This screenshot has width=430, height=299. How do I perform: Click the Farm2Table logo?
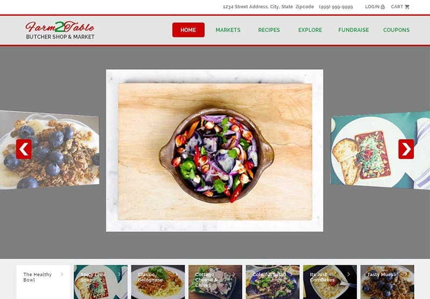click(60, 30)
